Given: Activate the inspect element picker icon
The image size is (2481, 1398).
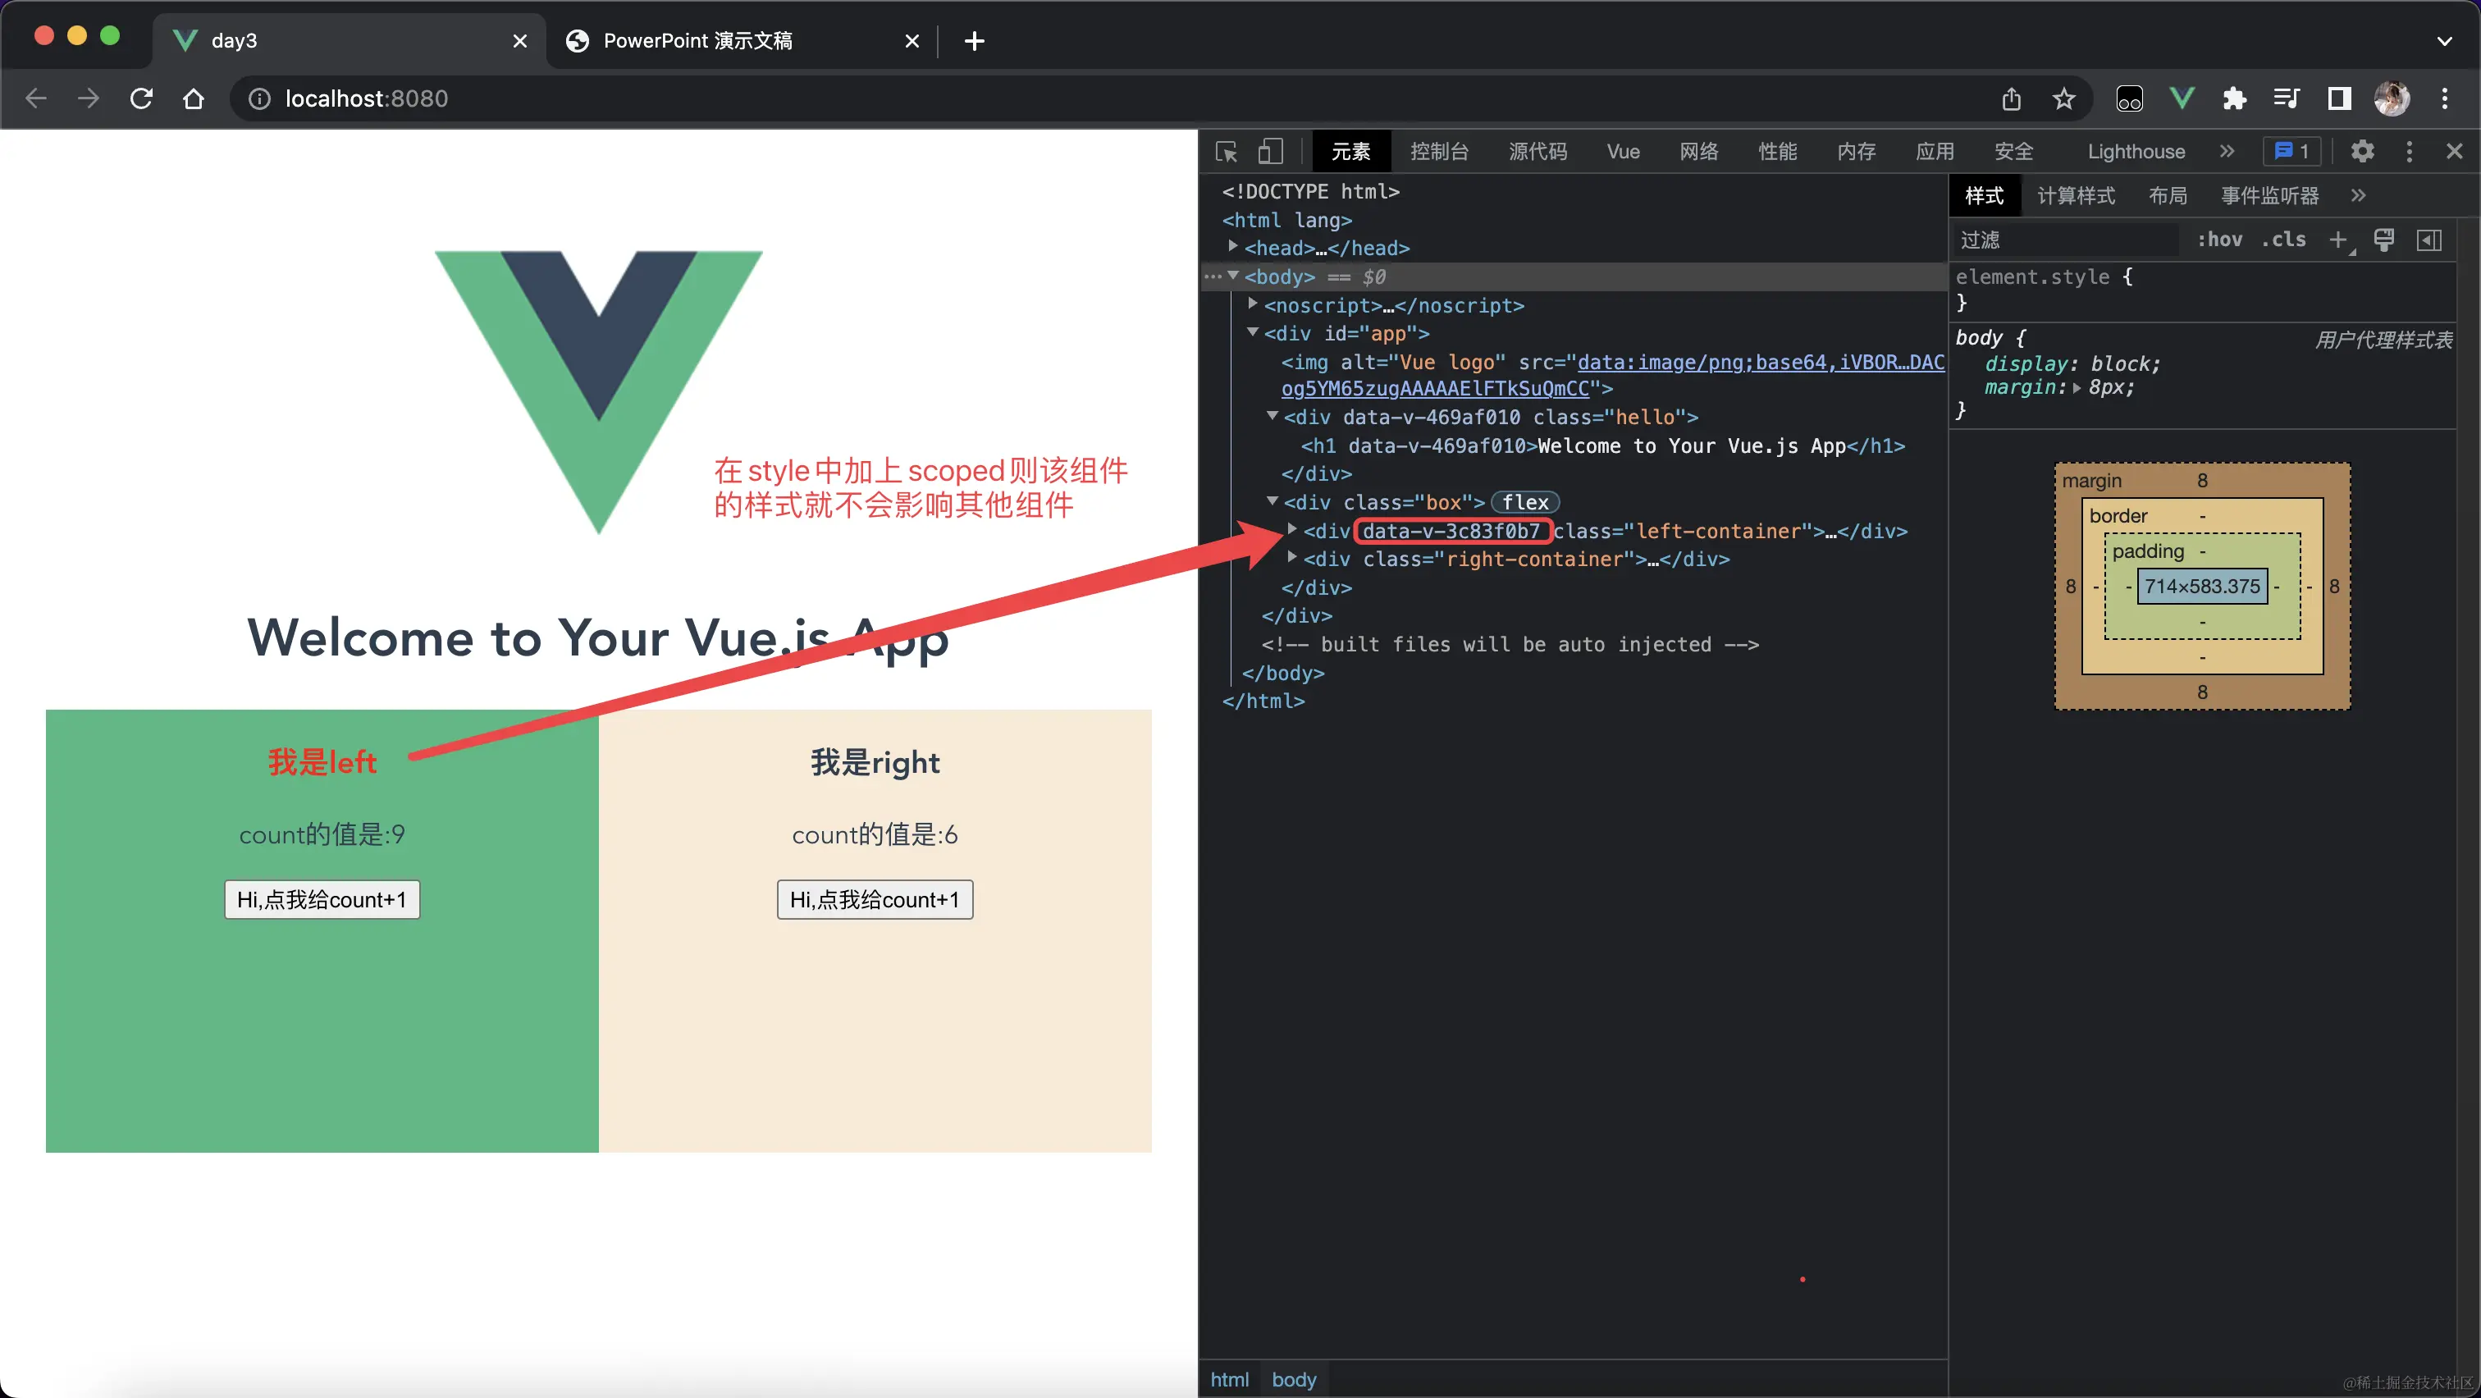Looking at the screenshot, I should tap(1226, 151).
